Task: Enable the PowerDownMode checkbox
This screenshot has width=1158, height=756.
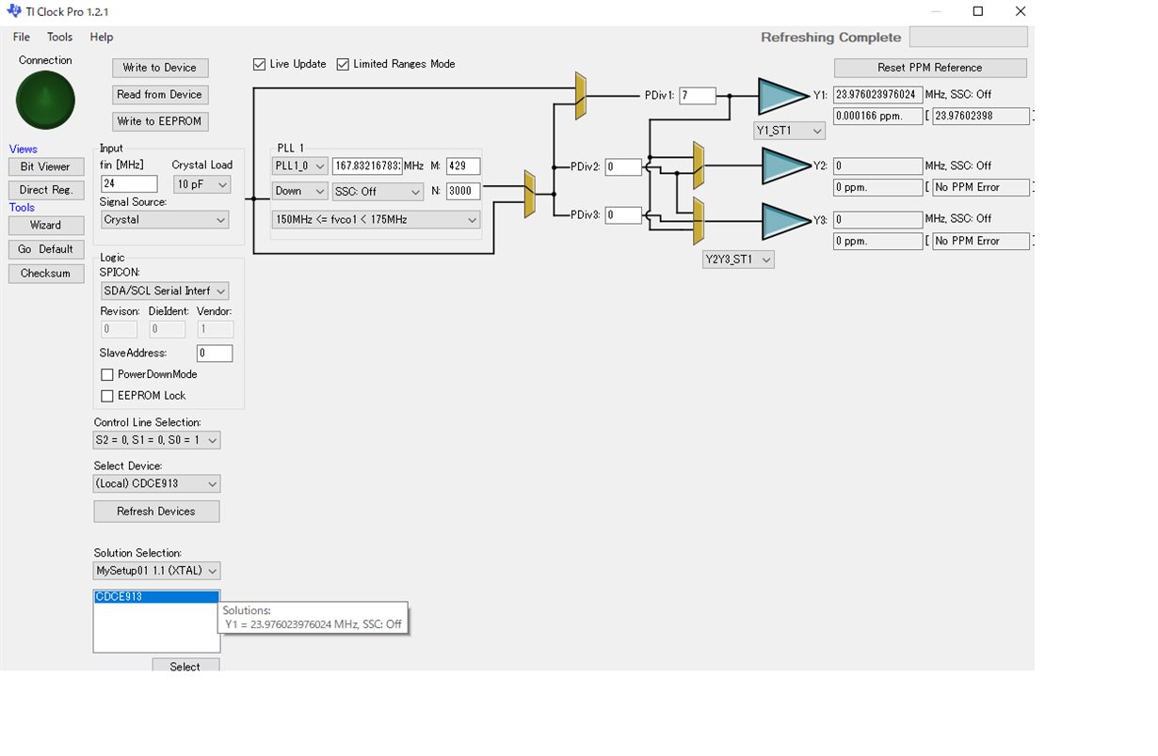Action: point(107,374)
